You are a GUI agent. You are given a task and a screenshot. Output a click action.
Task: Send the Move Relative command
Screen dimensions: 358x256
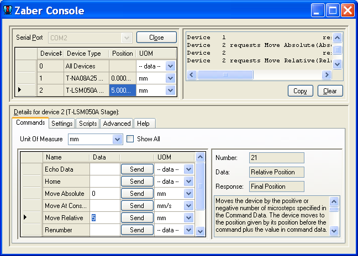click(137, 218)
